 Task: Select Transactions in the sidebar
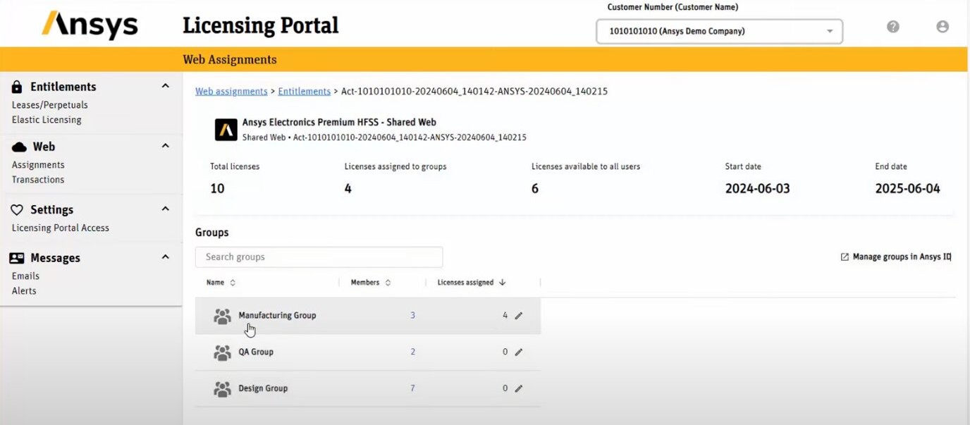(x=37, y=179)
